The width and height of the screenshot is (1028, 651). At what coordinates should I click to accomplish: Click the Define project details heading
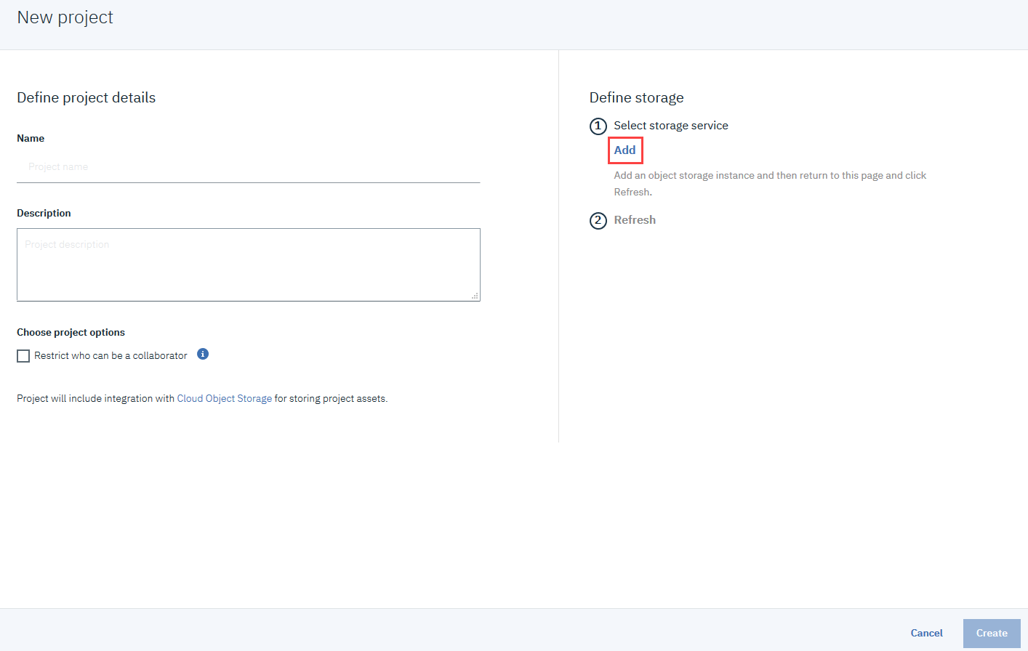tap(86, 98)
